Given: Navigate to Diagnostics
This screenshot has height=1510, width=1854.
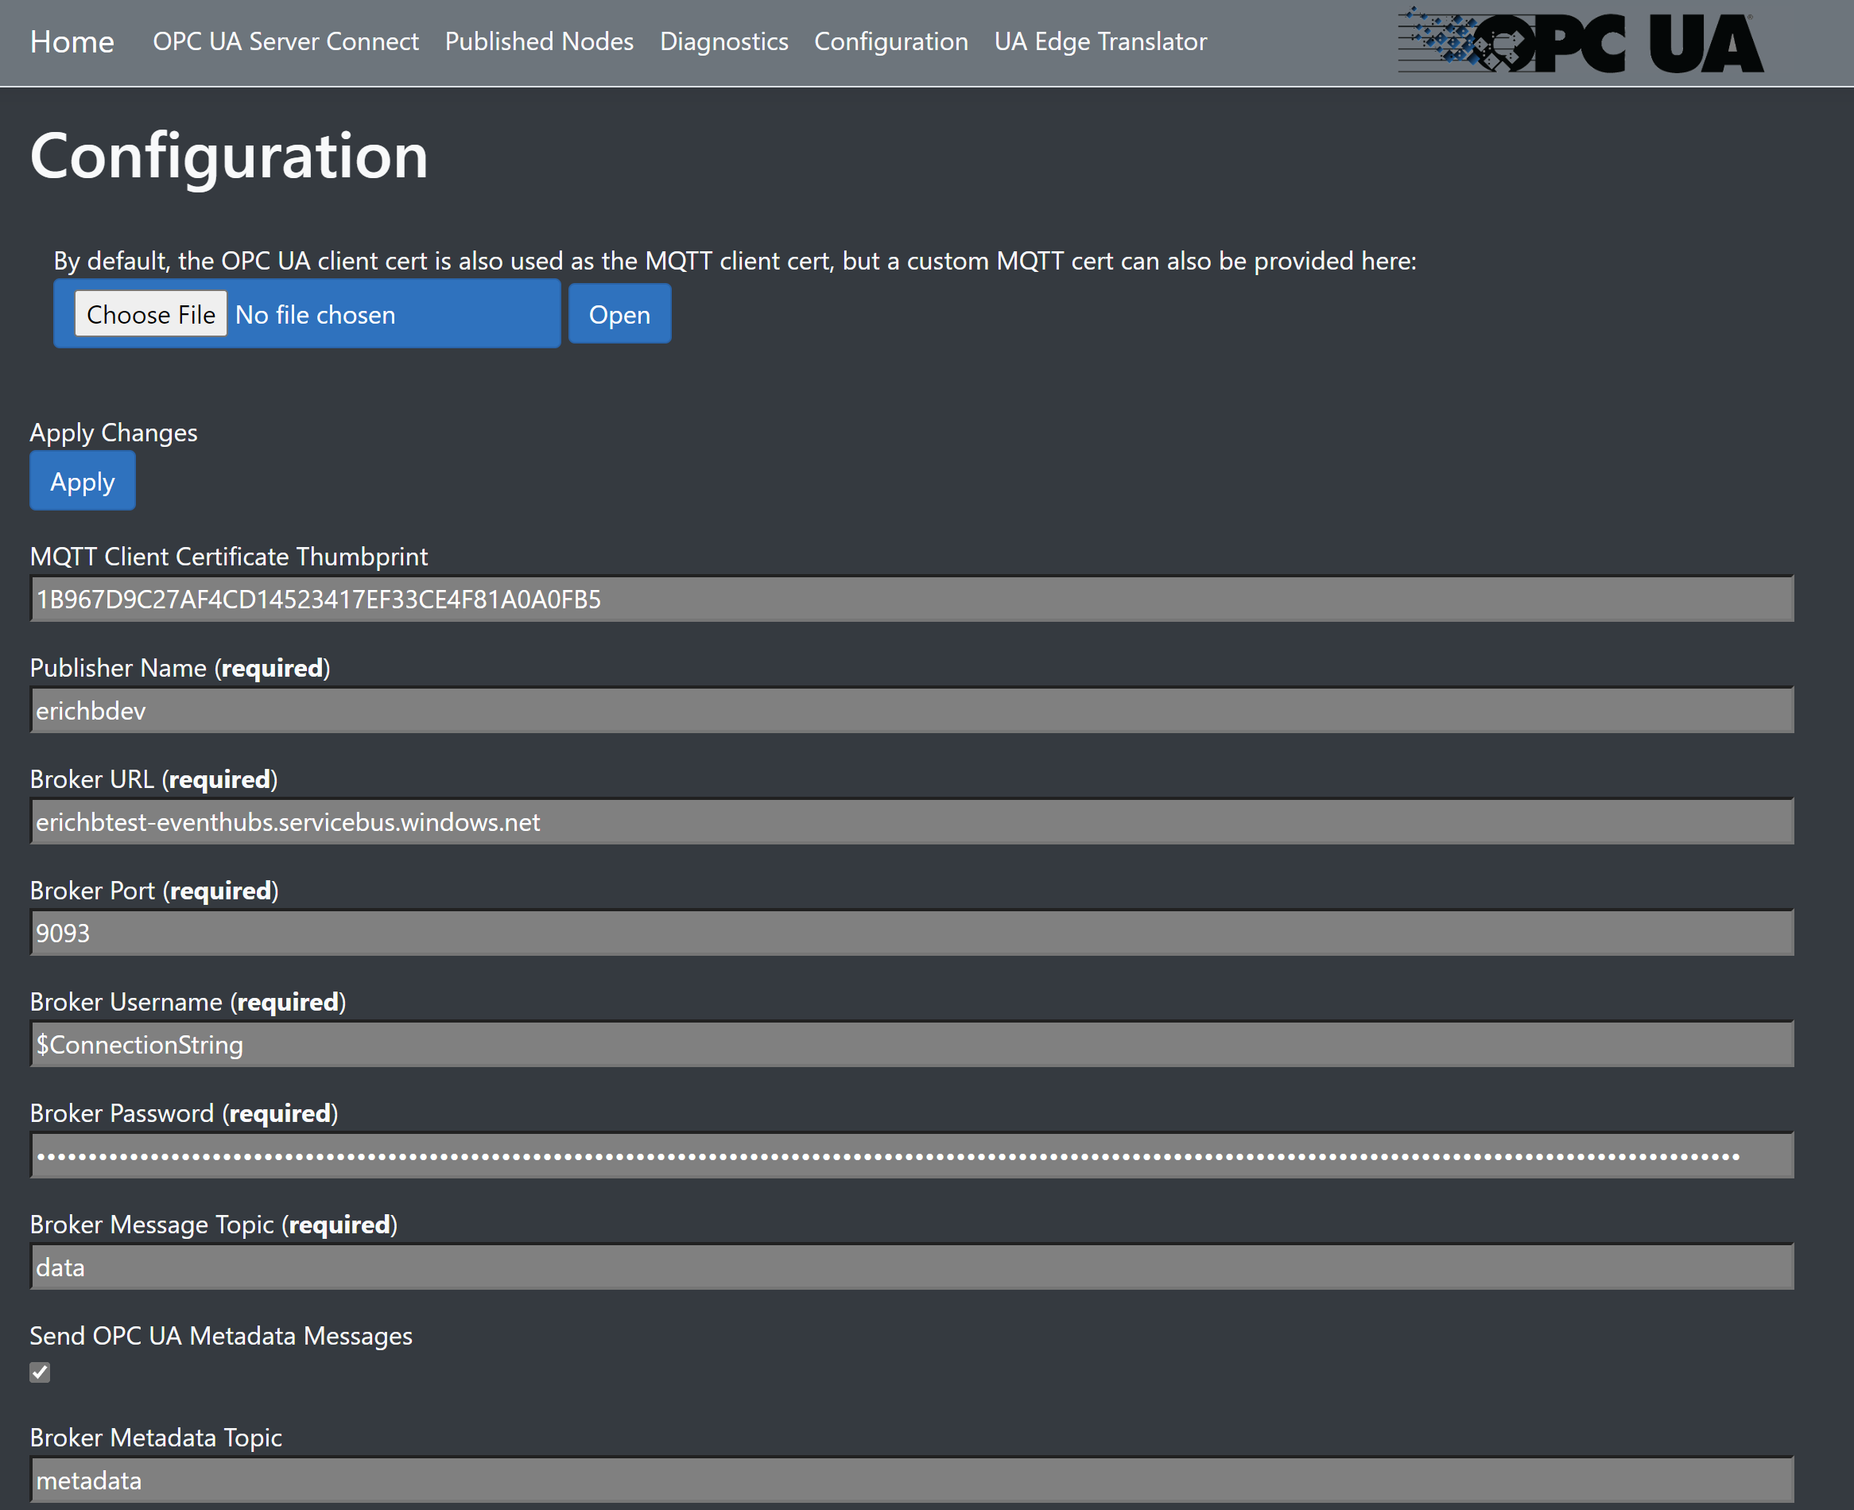Looking at the screenshot, I should pos(723,42).
